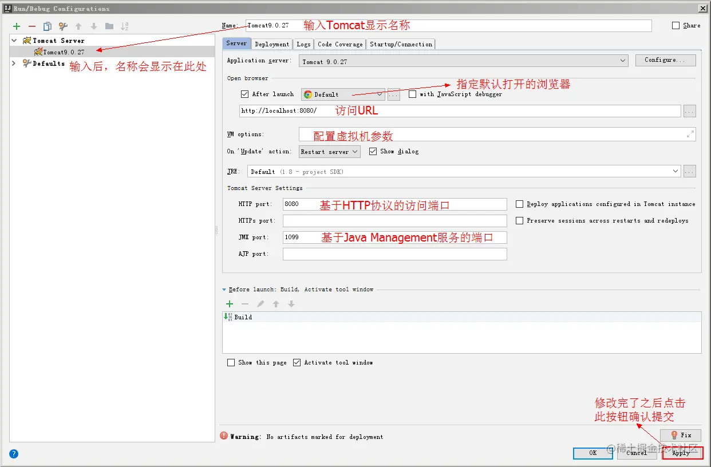Viewport: 711px width, 467px height.
Task: Change the On 'Update' action selection
Action: pos(329,151)
